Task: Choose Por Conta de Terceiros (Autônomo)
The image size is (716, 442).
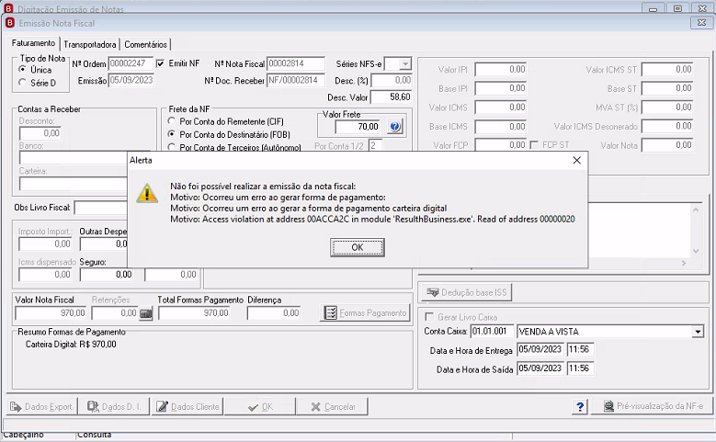Action: coord(172,147)
